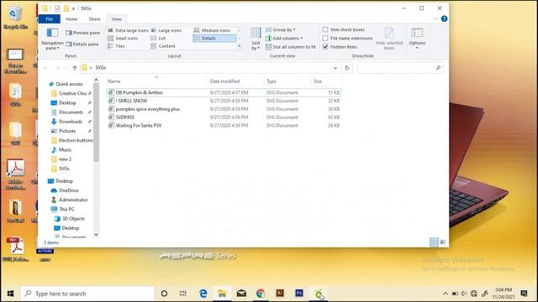Open Task View on taskbar
This screenshot has height=302, width=538.
click(183, 294)
